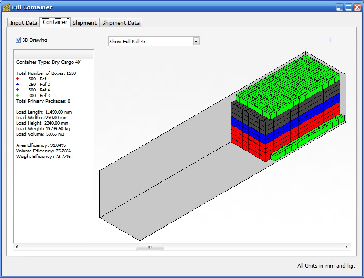Open the Show Full Pallets dropdown arrow
The height and width of the screenshot is (278, 364).
pyautogui.click(x=196, y=42)
